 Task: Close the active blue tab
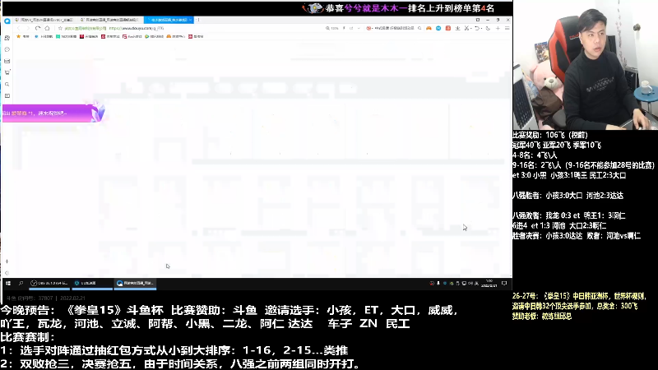[x=190, y=20]
